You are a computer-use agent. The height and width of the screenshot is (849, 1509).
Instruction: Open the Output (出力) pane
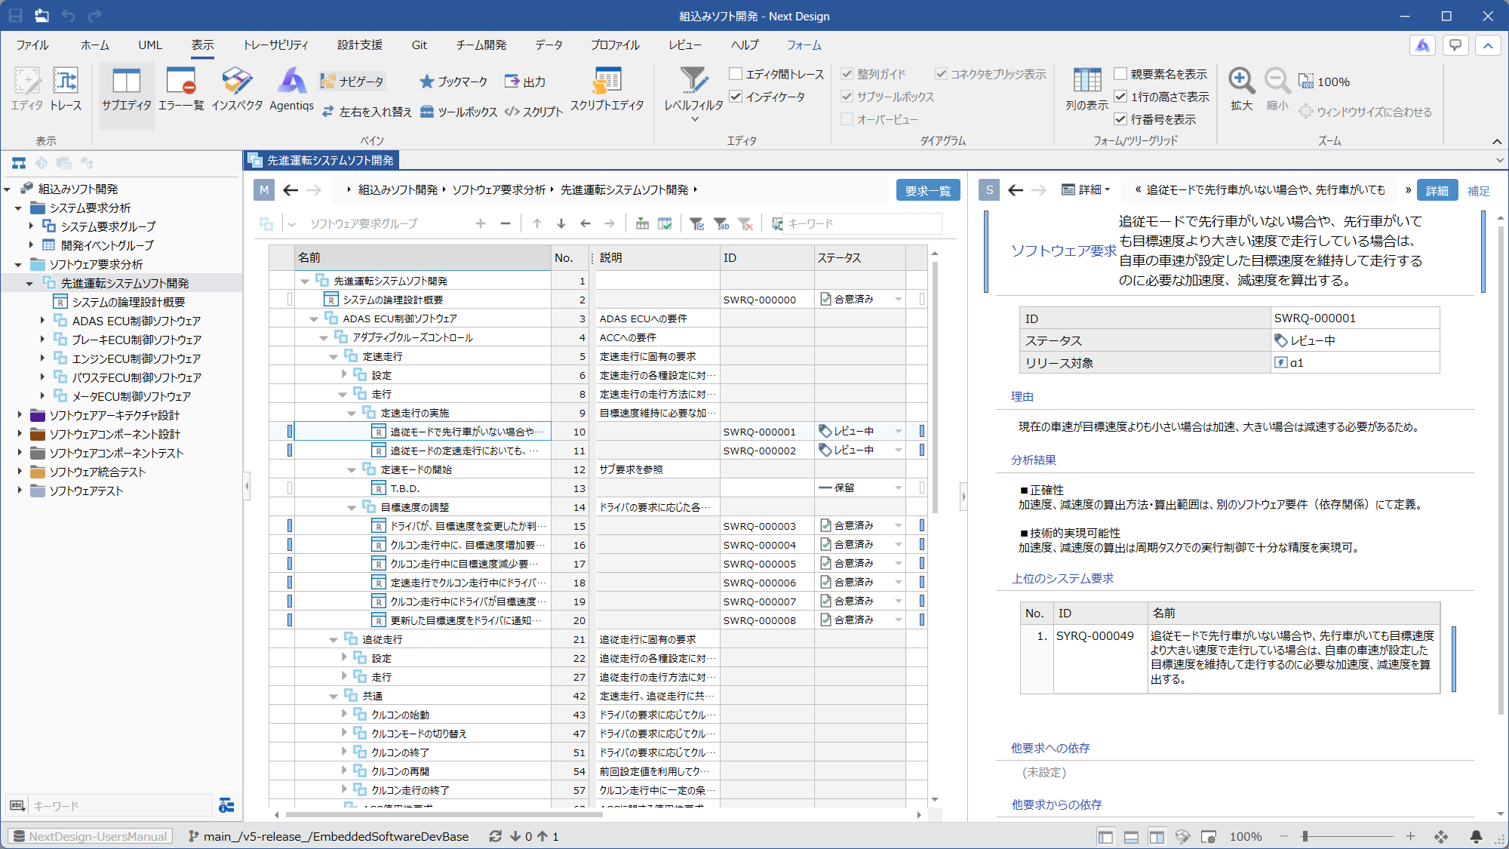tap(524, 82)
